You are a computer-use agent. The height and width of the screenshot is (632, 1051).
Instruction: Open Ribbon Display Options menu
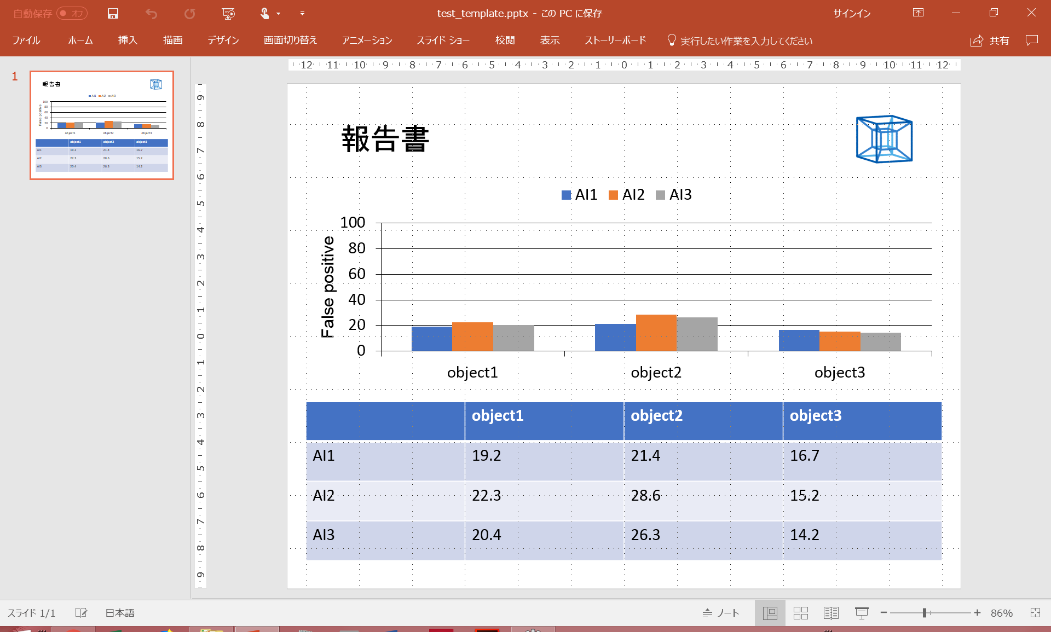click(x=918, y=13)
